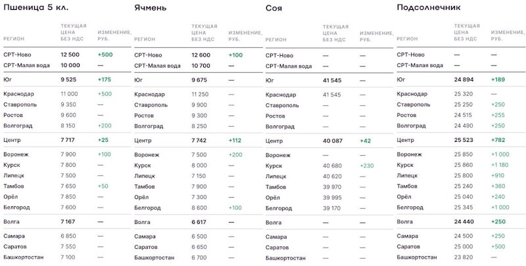Click the Пшеница 5 кл. table heading

[36, 8]
